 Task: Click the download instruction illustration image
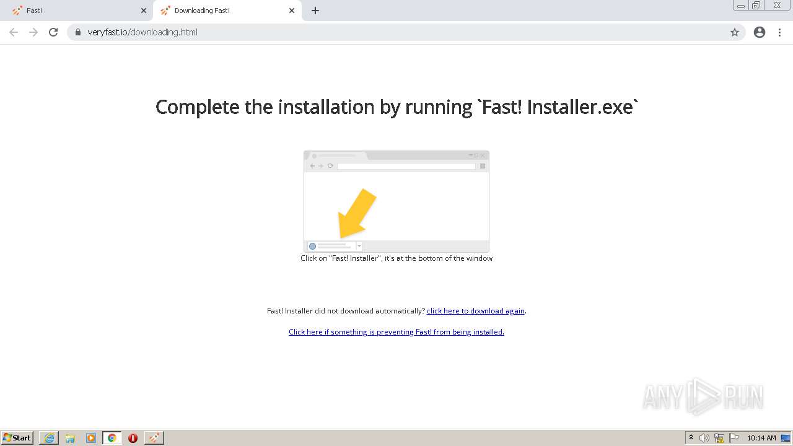tap(396, 201)
